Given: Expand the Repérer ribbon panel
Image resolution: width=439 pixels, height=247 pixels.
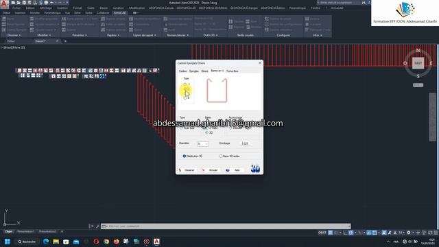Looking at the screenshot, I should (x=113, y=35).
